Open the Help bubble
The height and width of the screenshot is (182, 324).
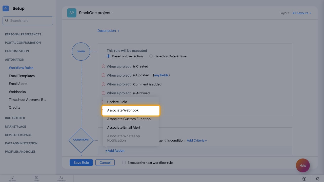click(303, 165)
